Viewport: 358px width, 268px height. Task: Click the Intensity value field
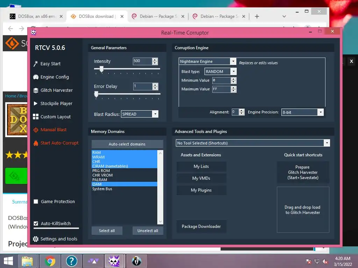click(x=143, y=61)
